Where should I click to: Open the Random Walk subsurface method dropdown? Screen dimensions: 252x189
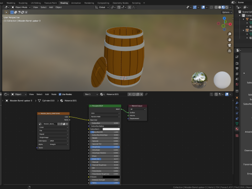pos(105,117)
